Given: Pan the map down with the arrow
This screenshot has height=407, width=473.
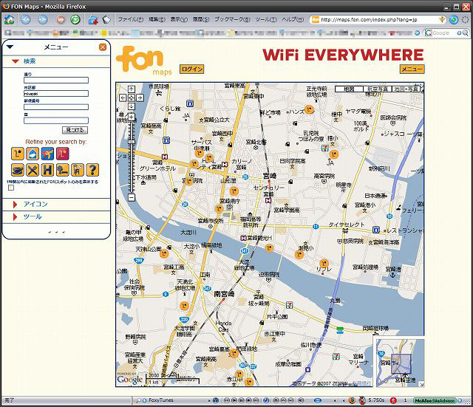Looking at the screenshot, I should click(x=132, y=106).
